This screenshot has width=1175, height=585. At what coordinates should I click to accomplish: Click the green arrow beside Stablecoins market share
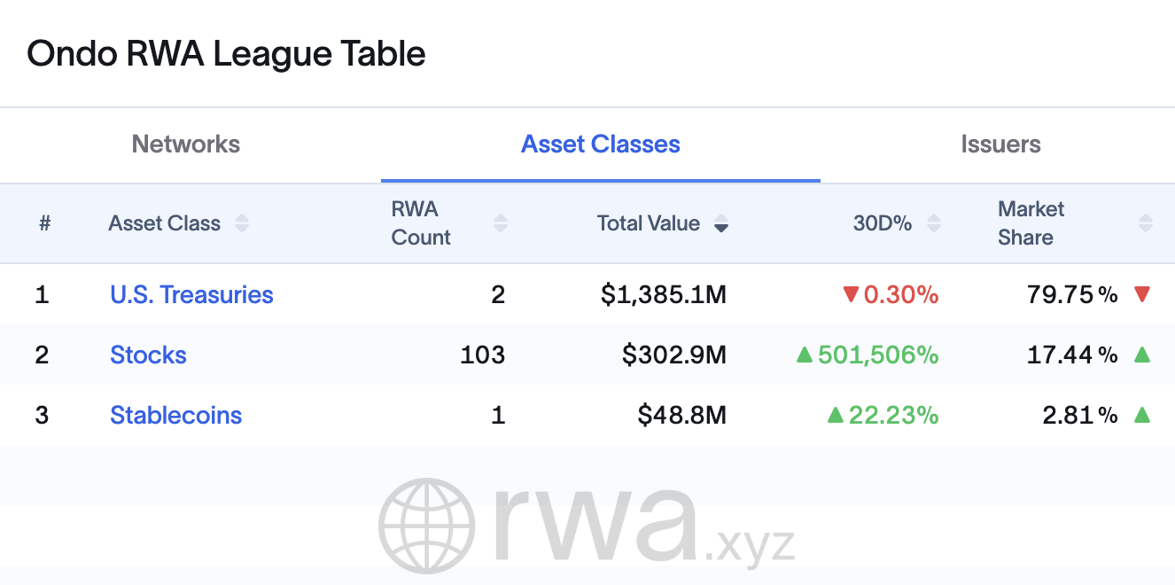1142,415
